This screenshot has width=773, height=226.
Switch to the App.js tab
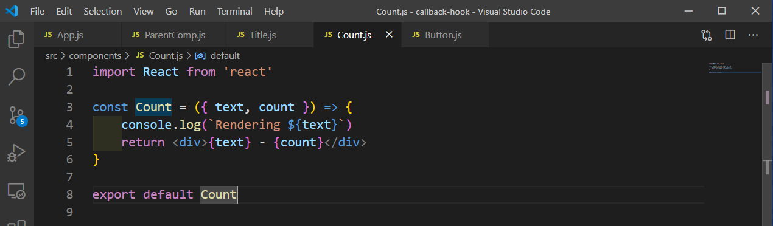(x=78, y=35)
